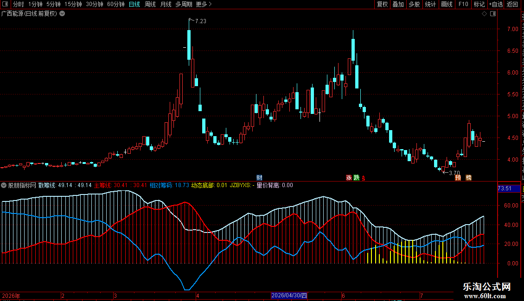Click the 60.00 indicator axis label
Screen dimensions: 524x301
511,206
